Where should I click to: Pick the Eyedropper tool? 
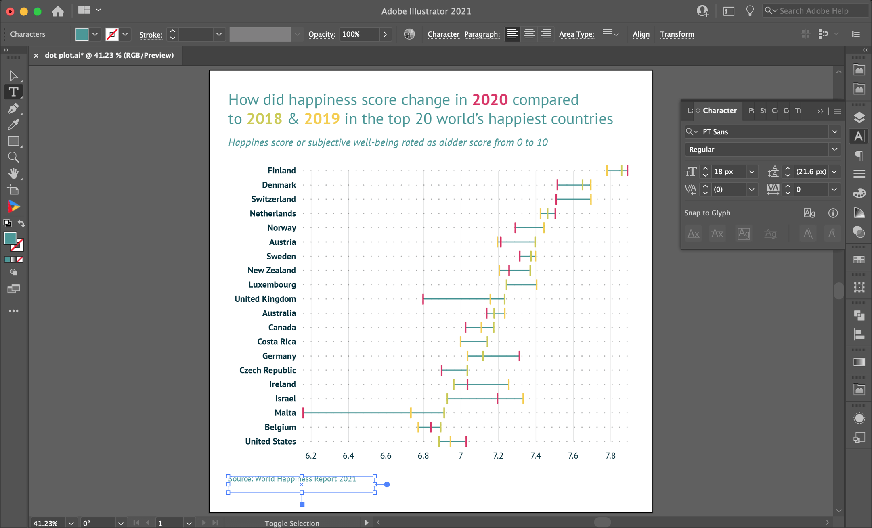click(13, 125)
